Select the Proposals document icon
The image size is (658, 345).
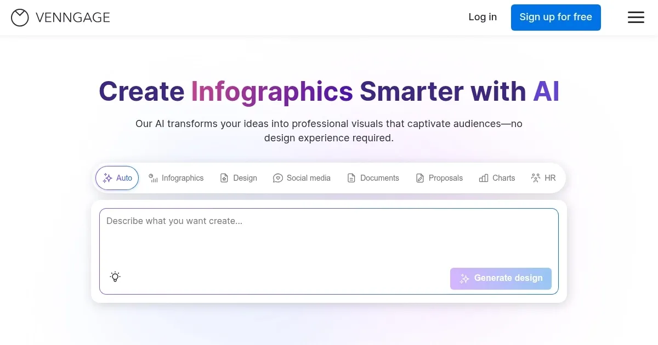(x=420, y=178)
